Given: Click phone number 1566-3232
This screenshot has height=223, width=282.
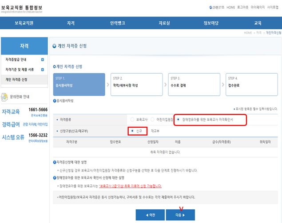Looking at the screenshot, I should point(38,135).
